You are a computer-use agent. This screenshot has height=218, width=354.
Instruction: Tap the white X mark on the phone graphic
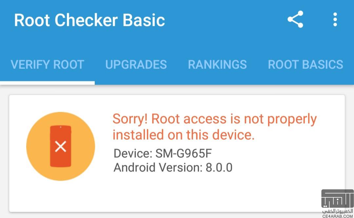[x=61, y=147]
